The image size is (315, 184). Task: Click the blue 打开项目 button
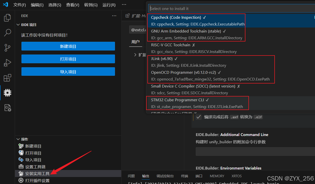[x=68, y=59]
